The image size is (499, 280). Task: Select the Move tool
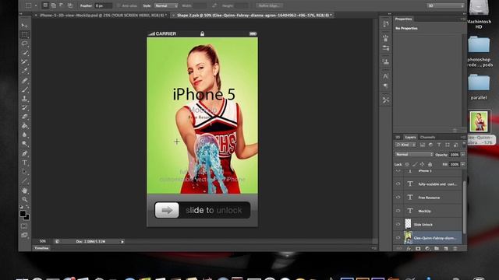(x=24, y=25)
